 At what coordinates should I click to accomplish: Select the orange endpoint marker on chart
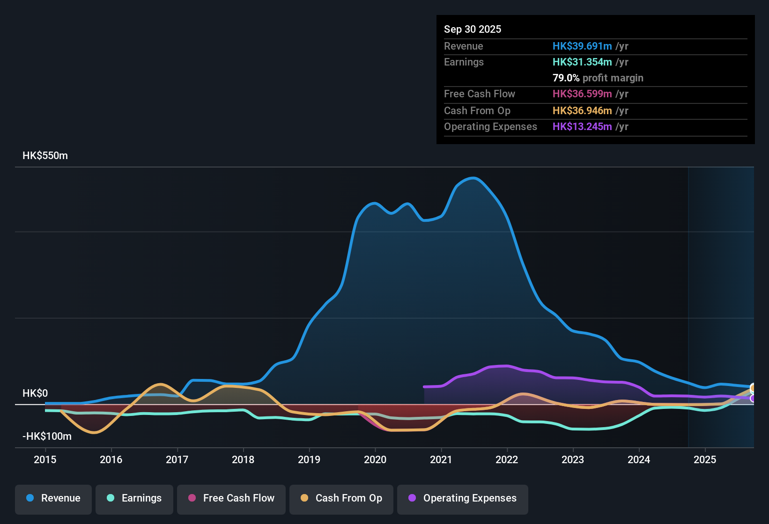click(x=753, y=388)
